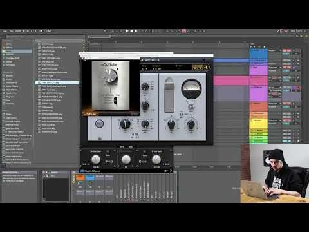
Task: Select the highlighted folder in the browser sidebar
Action: click(x=17, y=51)
